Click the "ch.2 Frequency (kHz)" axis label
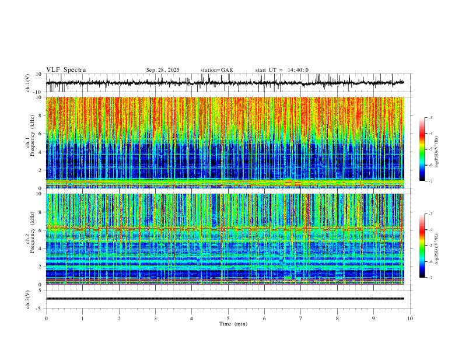The height and width of the screenshot is (357, 462). (30, 232)
